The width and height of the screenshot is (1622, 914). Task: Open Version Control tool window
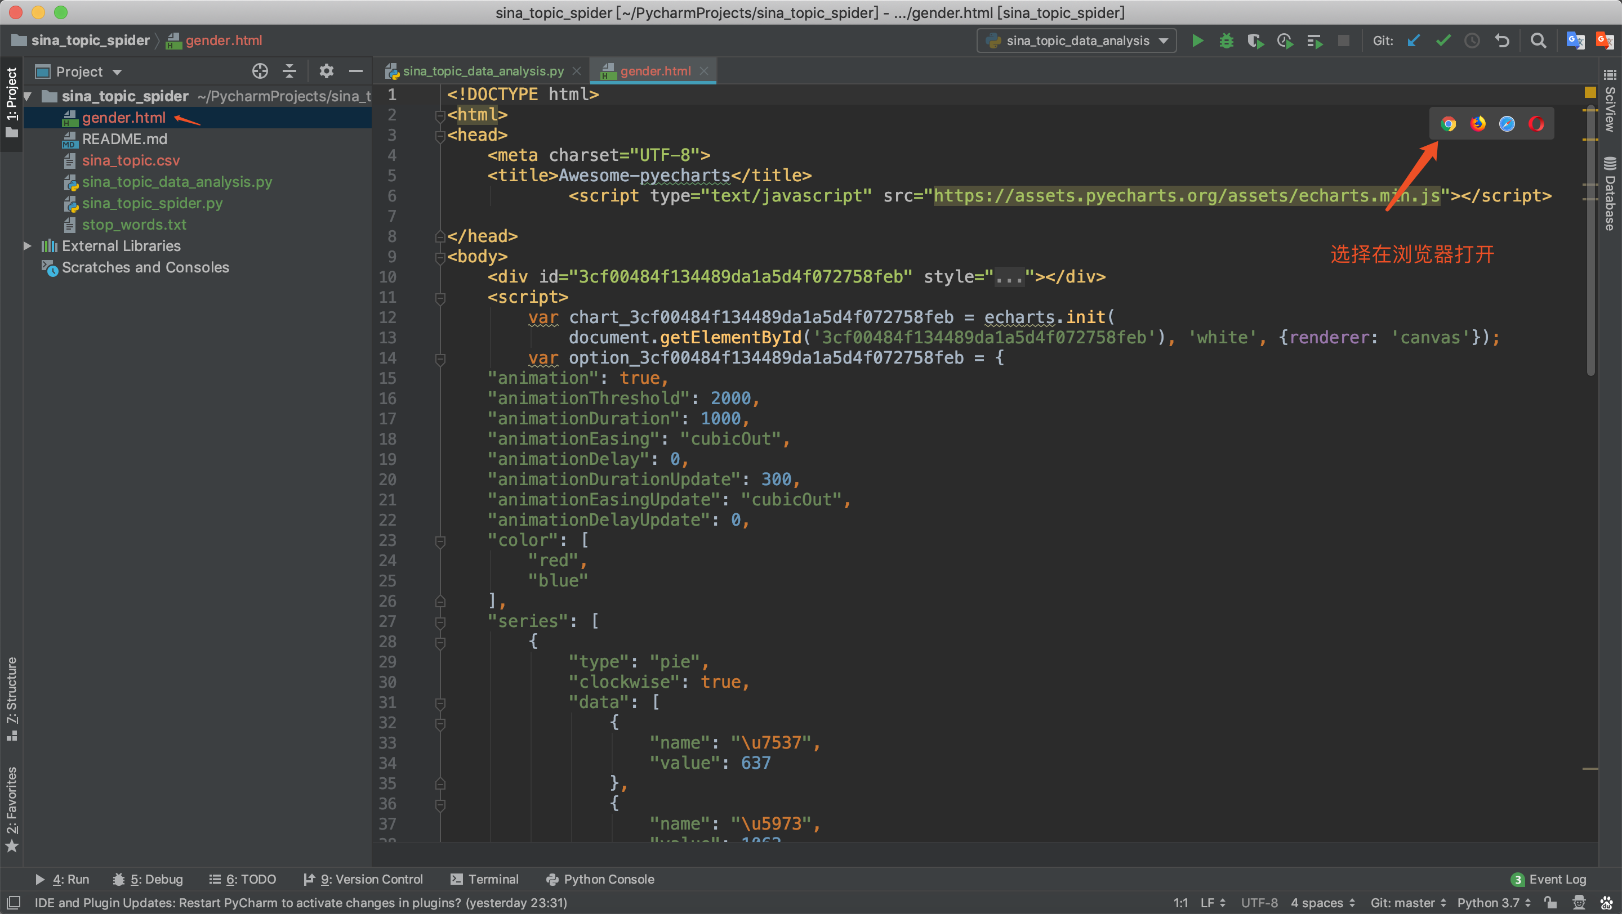click(x=363, y=880)
